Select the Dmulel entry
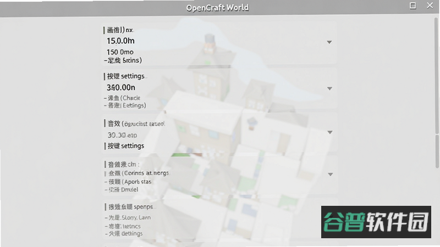Image resolution: width=440 pixels, height=247 pixels. (121, 189)
